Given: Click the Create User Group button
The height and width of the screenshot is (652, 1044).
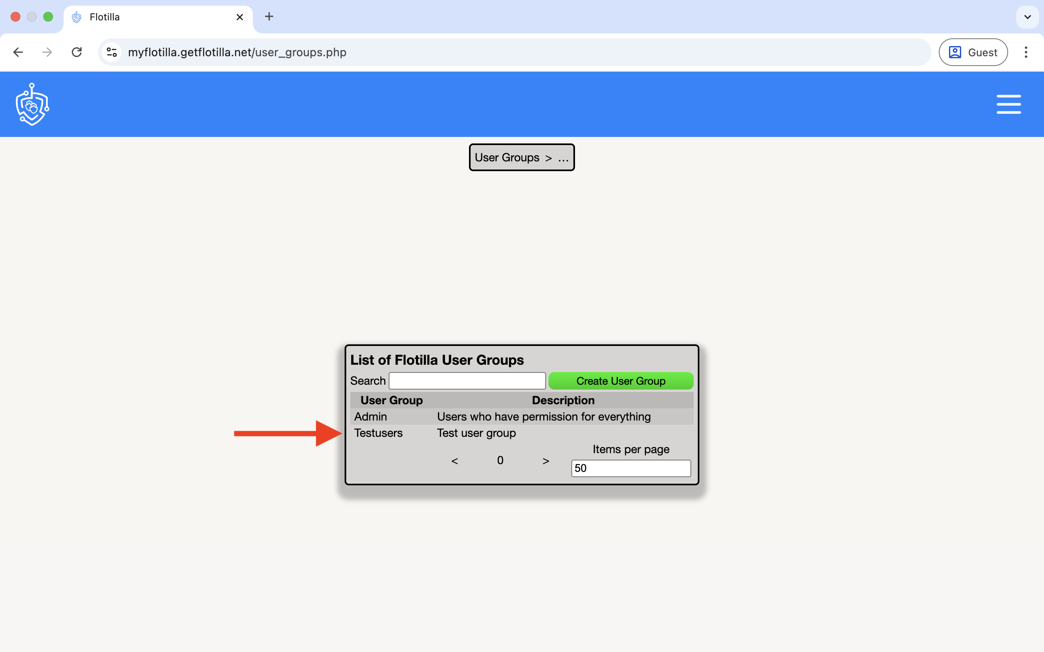Looking at the screenshot, I should pyautogui.click(x=620, y=381).
